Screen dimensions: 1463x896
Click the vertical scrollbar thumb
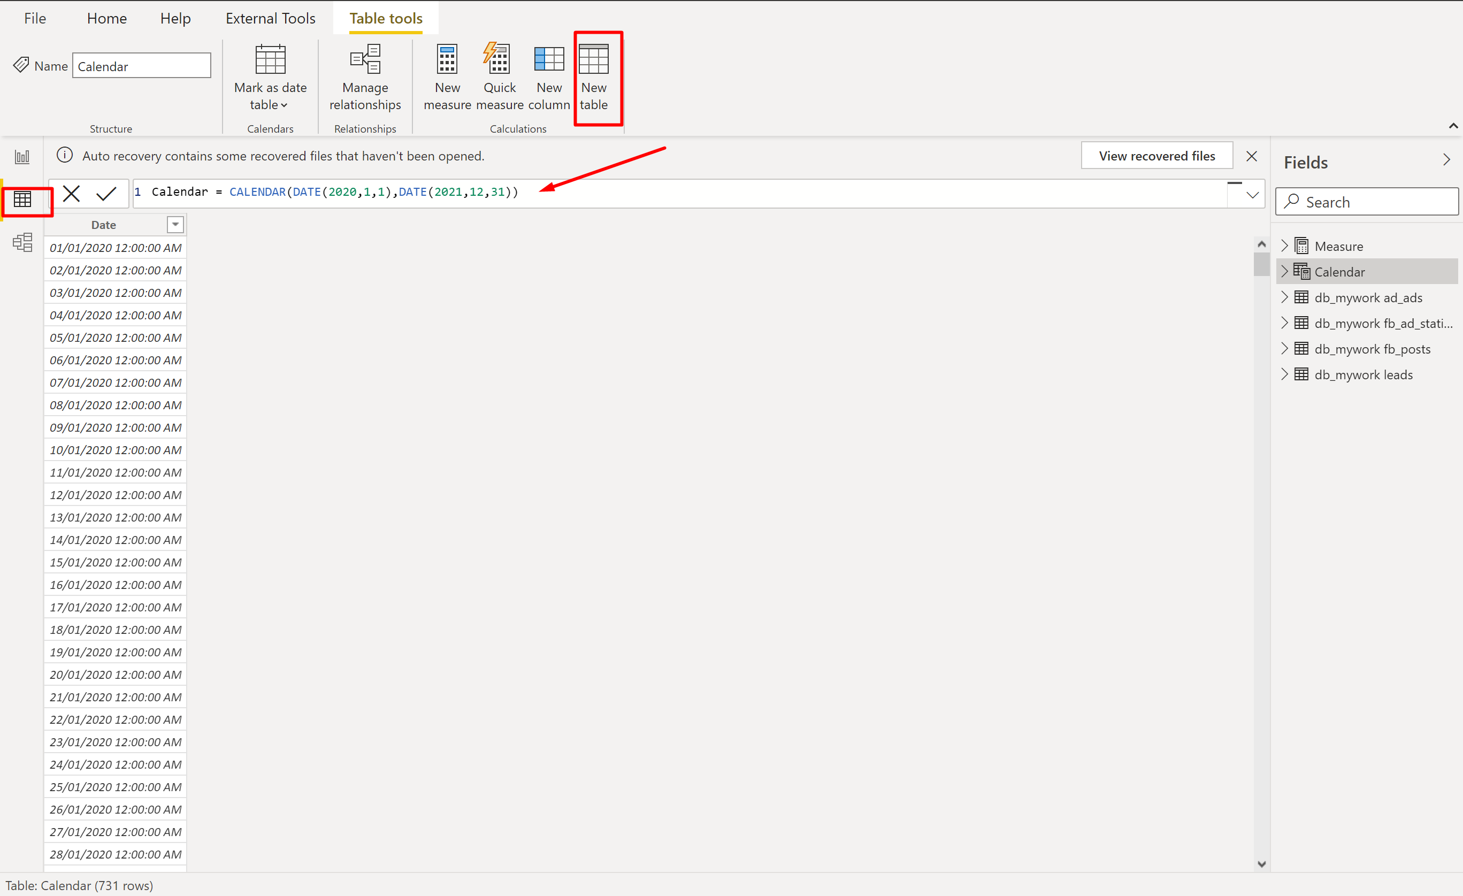[1261, 264]
